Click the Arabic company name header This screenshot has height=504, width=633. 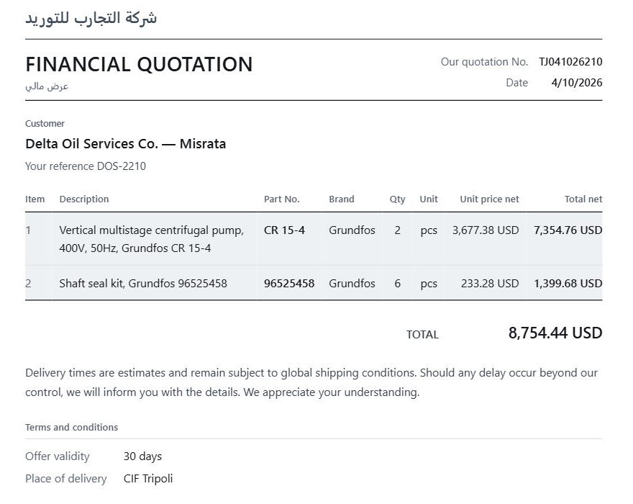coord(91,18)
